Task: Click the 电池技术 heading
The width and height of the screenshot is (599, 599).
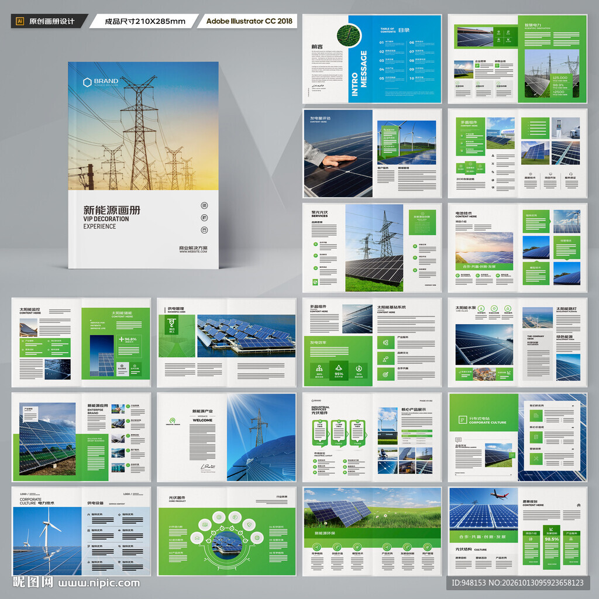Action: [463, 213]
